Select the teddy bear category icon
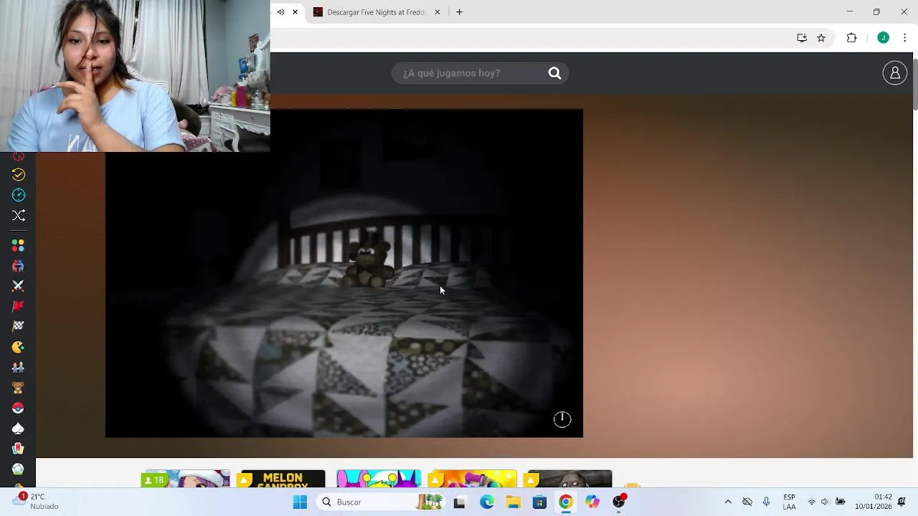Viewport: 918px width, 516px height. pos(19,388)
